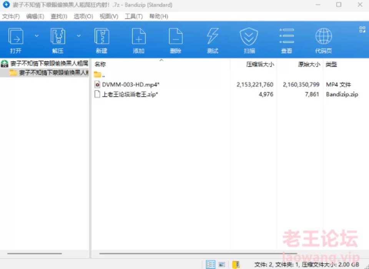Click the status bar file count summary text
Image resolution: width=369 pixels, height=269 pixels.
click(307, 264)
